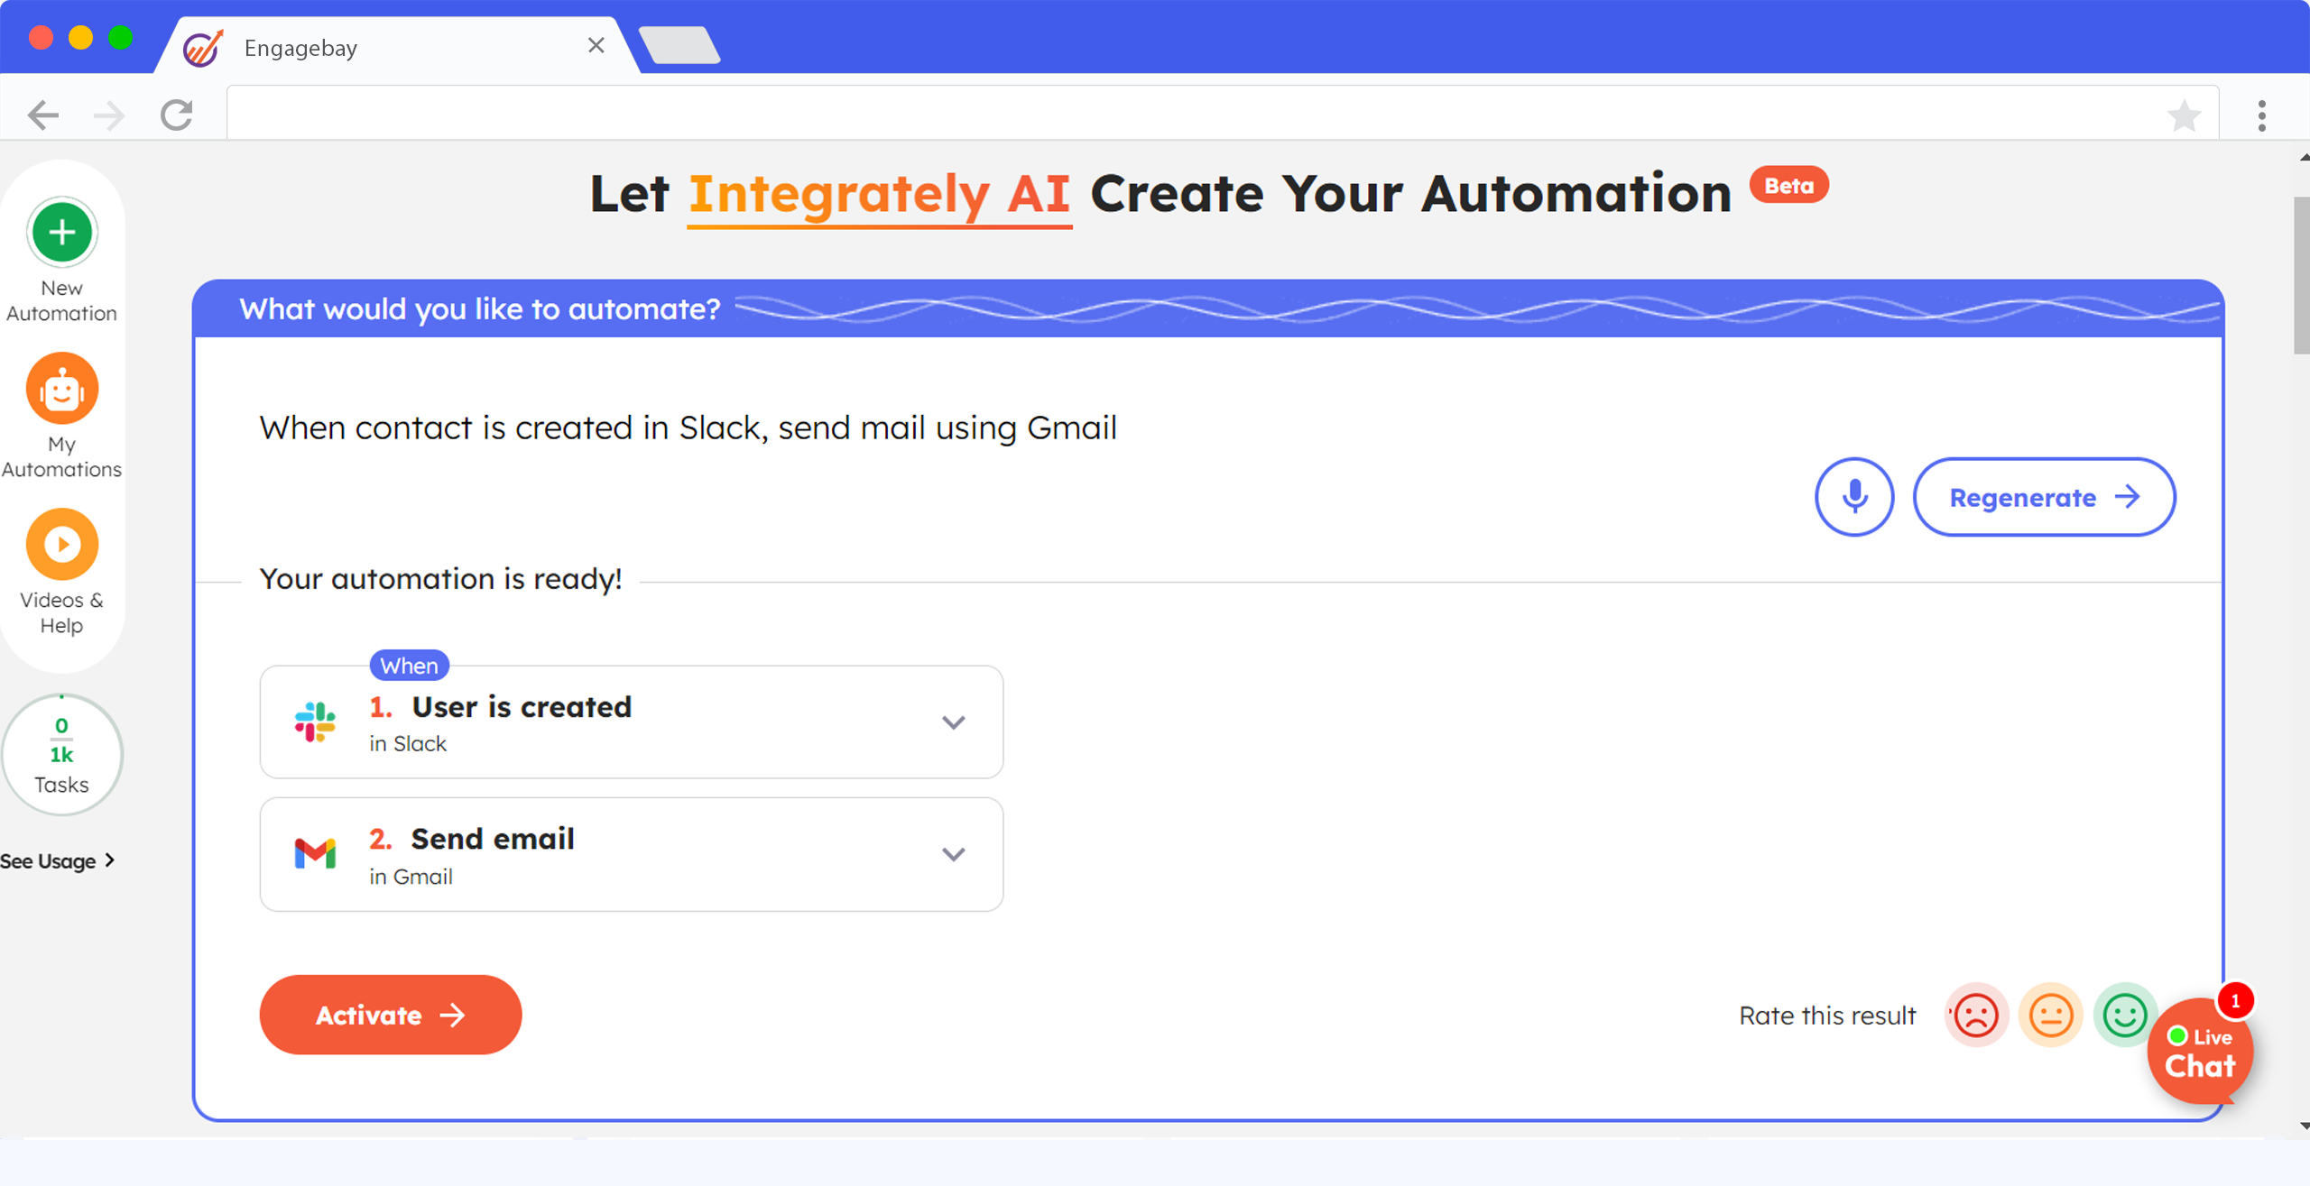This screenshot has width=2310, height=1186.
Task: Click the Slack logo in step 1
Action: 315,722
